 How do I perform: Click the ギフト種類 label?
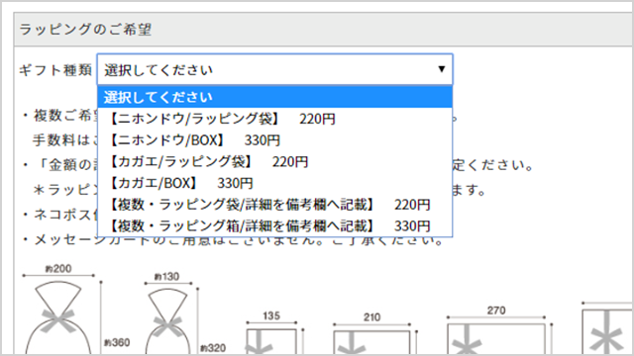pos(55,70)
